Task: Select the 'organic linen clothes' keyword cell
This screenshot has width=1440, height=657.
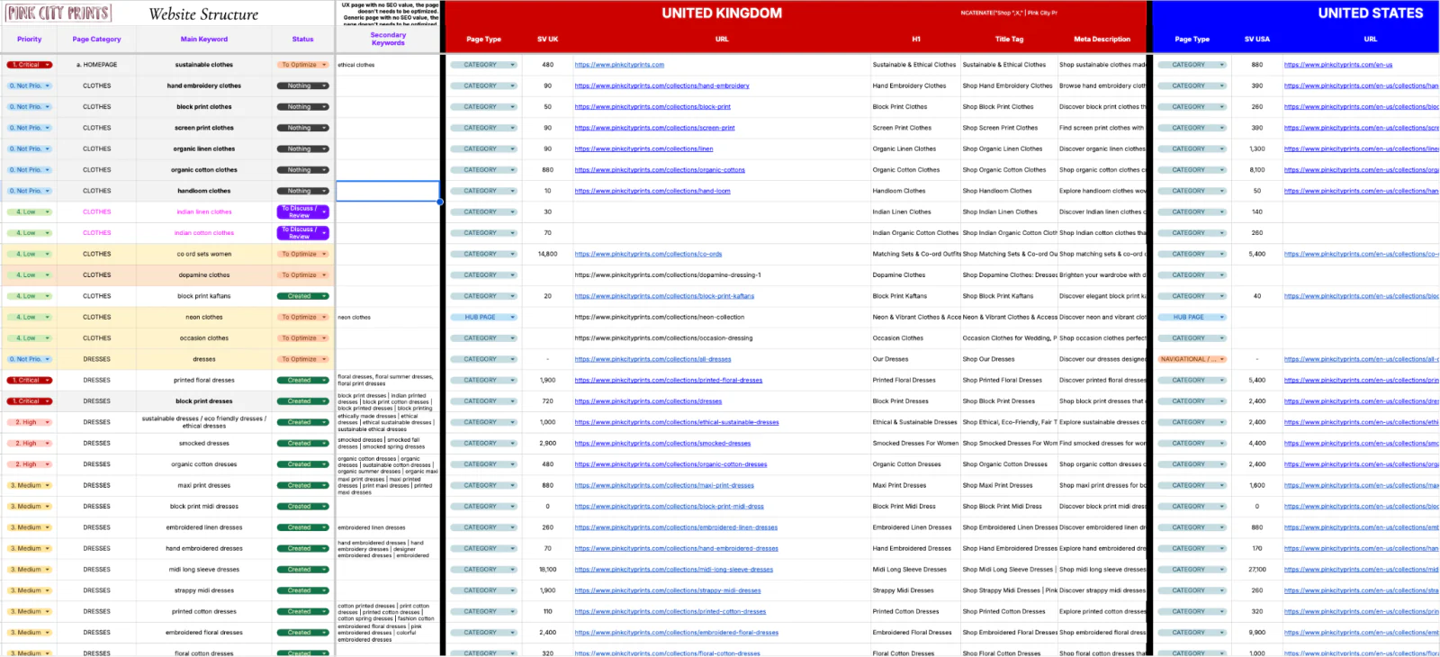Action: click(x=204, y=148)
